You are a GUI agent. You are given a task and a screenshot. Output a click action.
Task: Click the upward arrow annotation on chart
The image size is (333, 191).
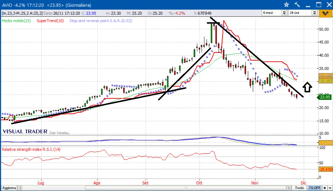[x=307, y=87]
